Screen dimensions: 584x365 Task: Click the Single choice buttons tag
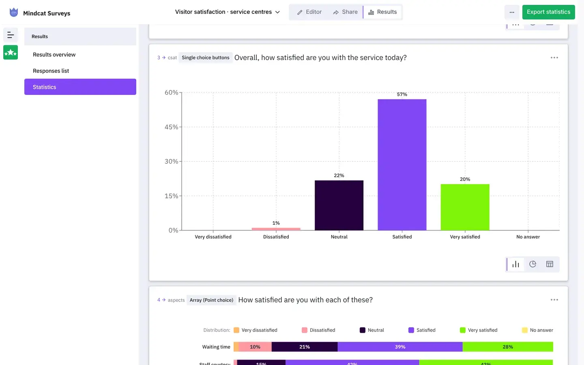pos(206,58)
